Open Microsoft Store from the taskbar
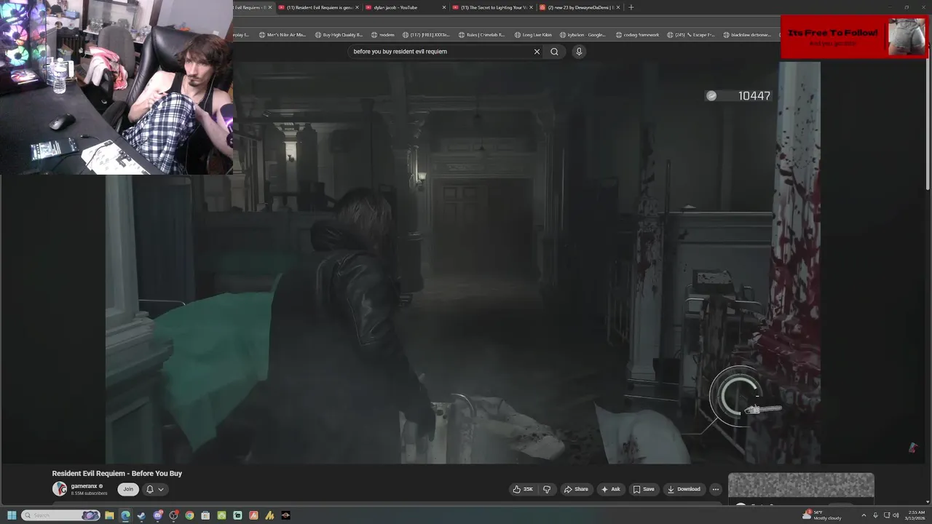The height and width of the screenshot is (524, 932). click(x=205, y=515)
